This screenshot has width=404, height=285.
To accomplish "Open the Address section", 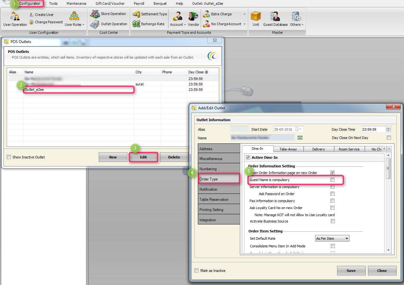I will tap(219, 149).
